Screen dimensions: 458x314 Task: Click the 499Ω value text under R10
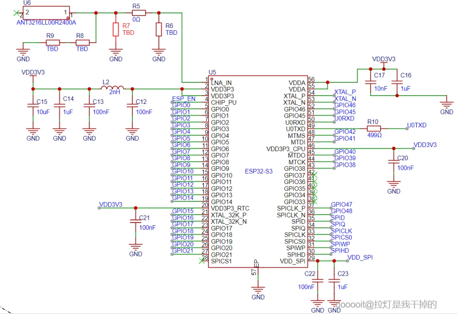375,135
